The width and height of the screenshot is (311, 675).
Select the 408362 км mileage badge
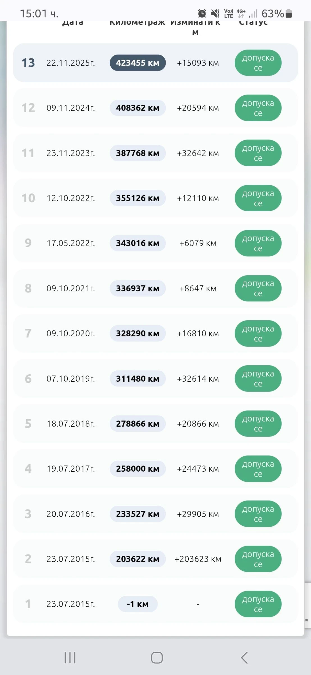tap(138, 108)
